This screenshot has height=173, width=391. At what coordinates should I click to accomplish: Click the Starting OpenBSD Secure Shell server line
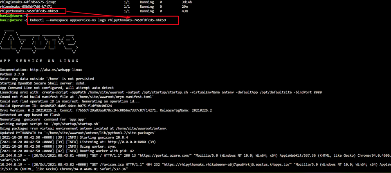44,83
